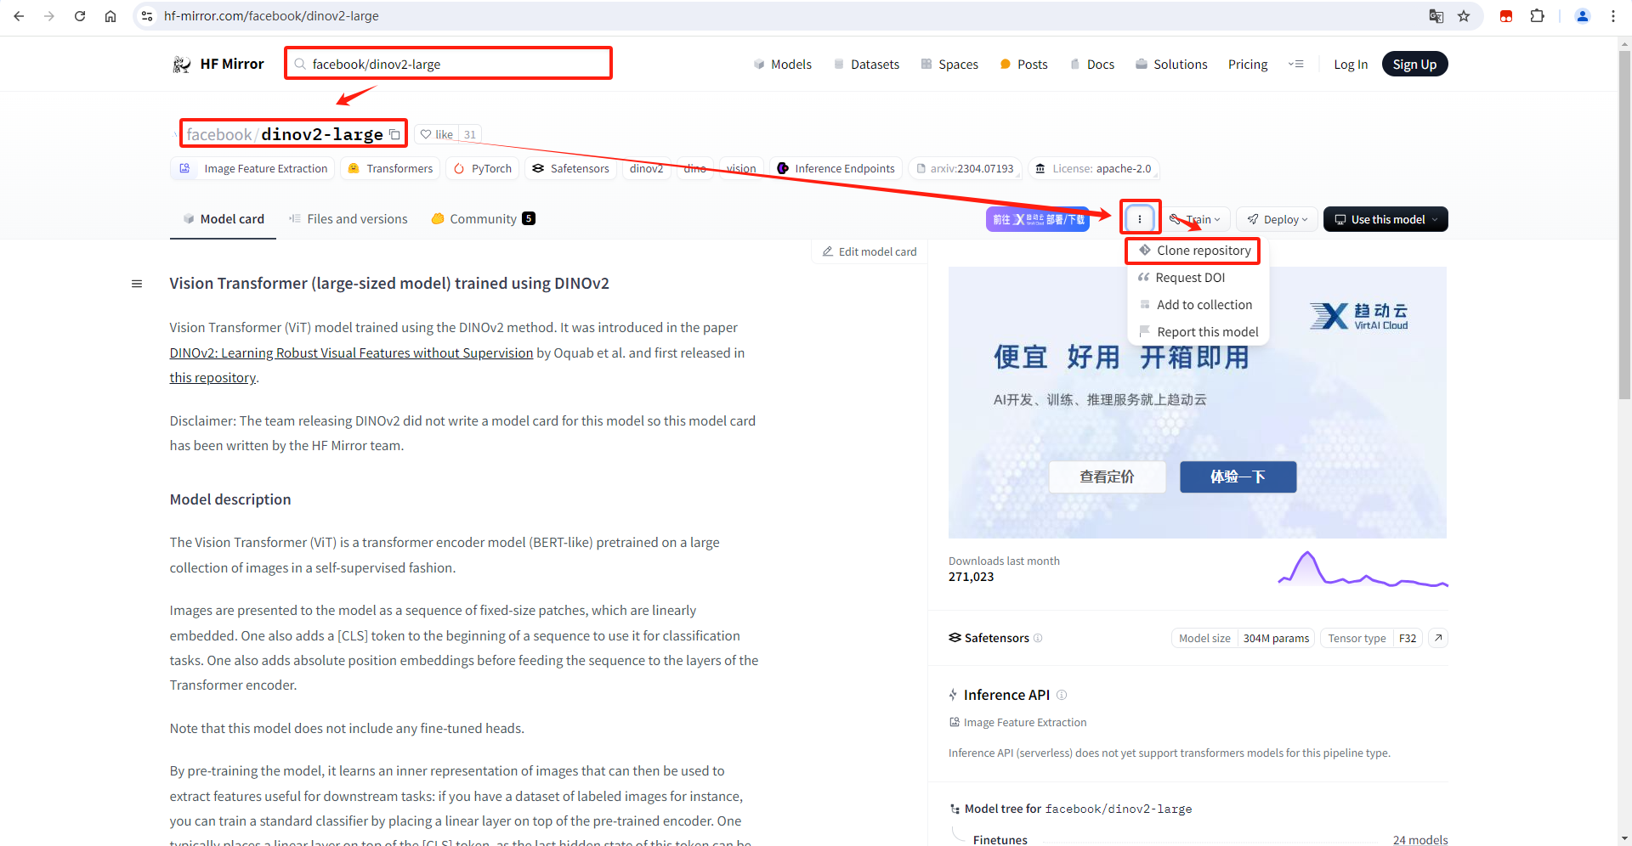Open the Use this model dropdown

[x=1385, y=219]
